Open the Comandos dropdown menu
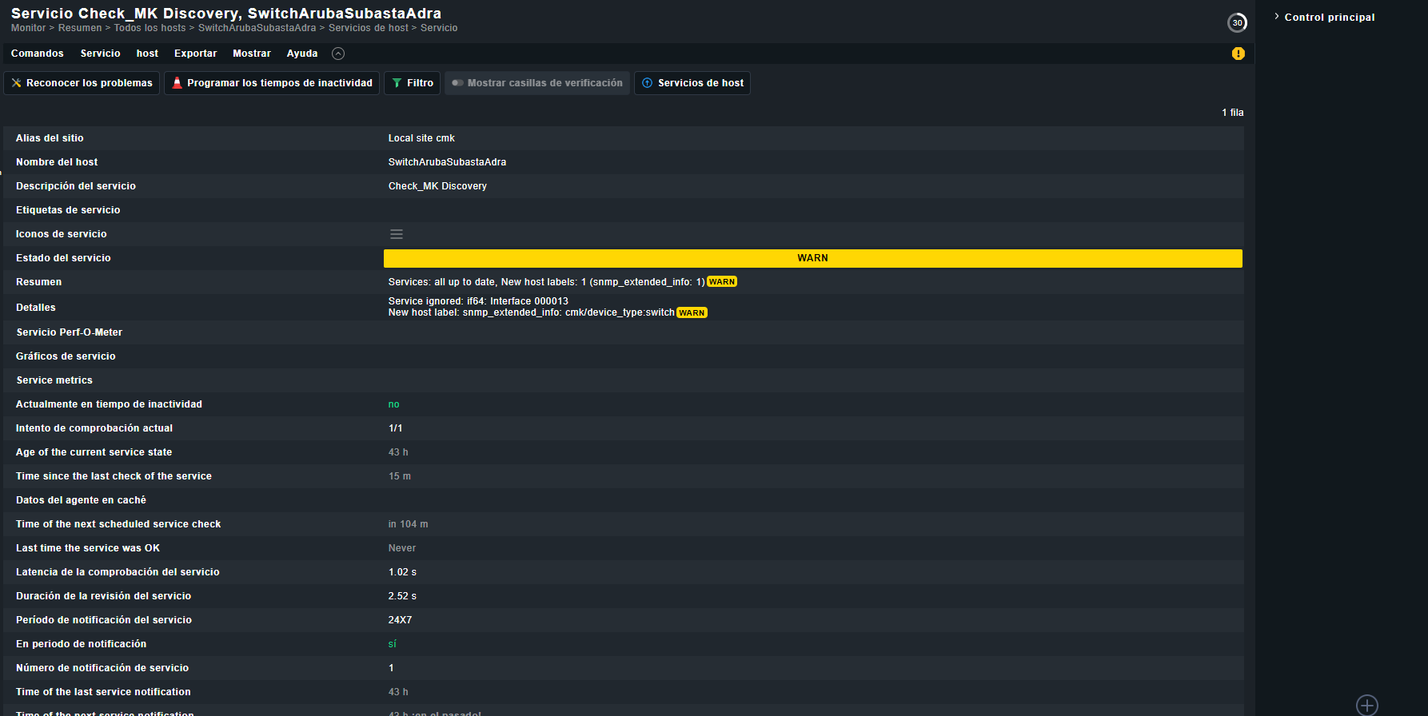1428x716 pixels. (37, 54)
